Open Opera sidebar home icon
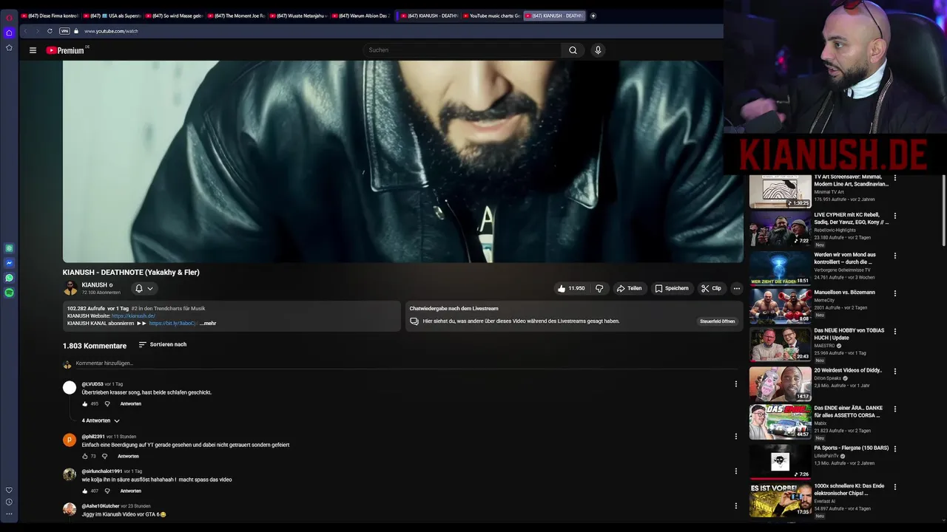Screen dimensions: 947x532 [9, 33]
